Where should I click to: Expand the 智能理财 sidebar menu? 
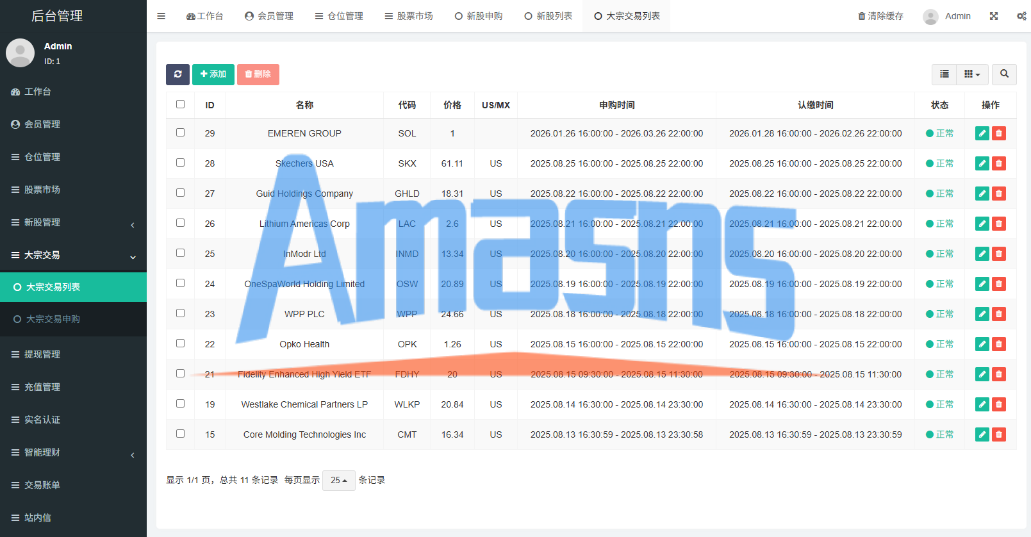click(73, 452)
